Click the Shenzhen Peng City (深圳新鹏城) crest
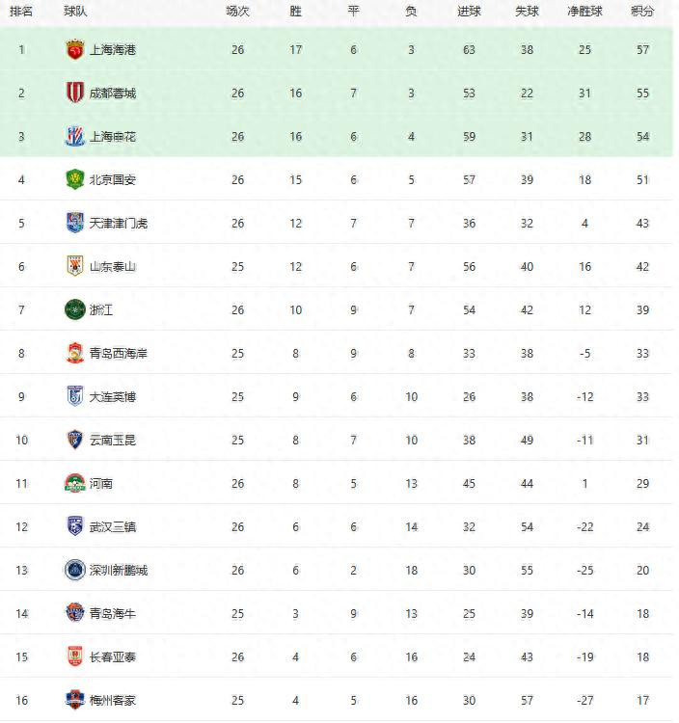The width and height of the screenshot is (679, 723). click(x=75, y=571)
